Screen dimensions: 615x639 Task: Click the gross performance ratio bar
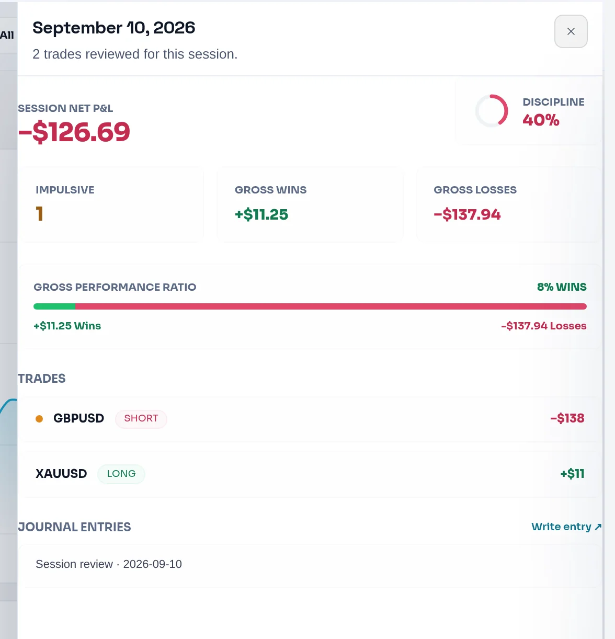tap(310, 306)
